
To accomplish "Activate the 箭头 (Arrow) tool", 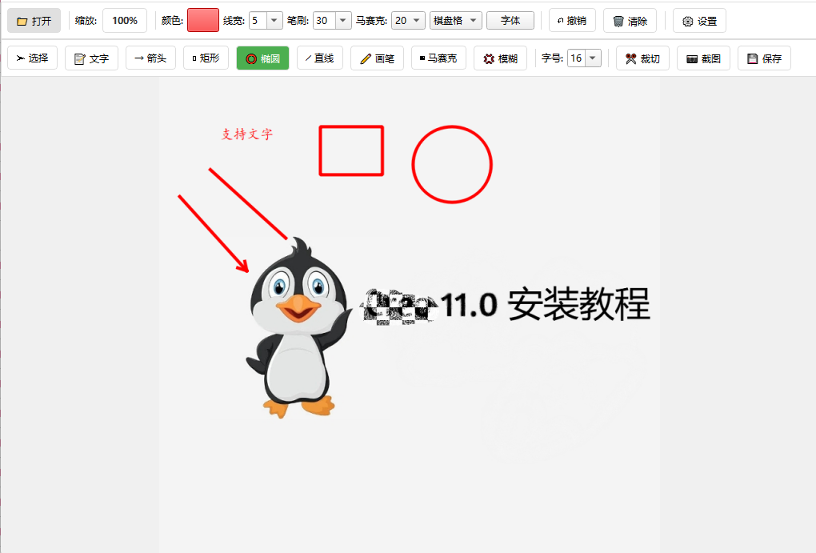I will pos(150,58).
